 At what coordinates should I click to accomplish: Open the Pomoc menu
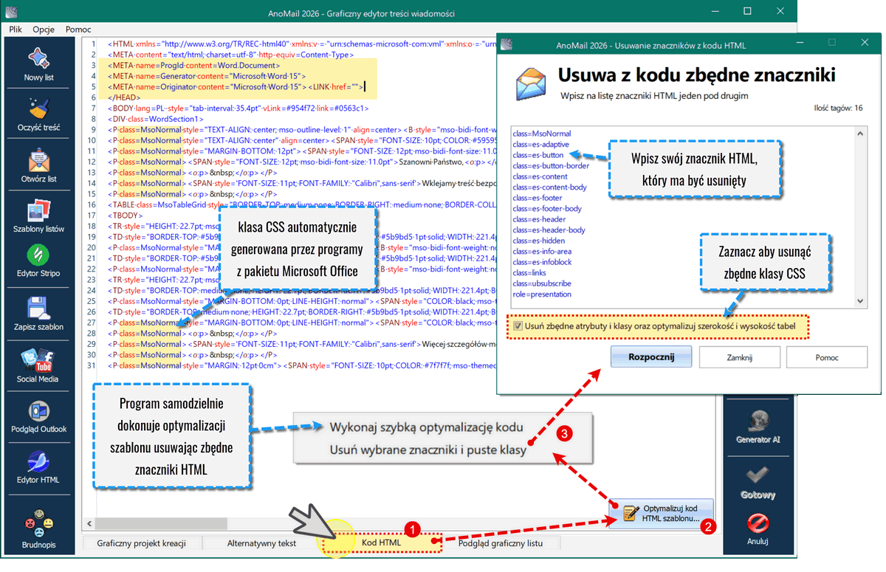pos(78,30)
